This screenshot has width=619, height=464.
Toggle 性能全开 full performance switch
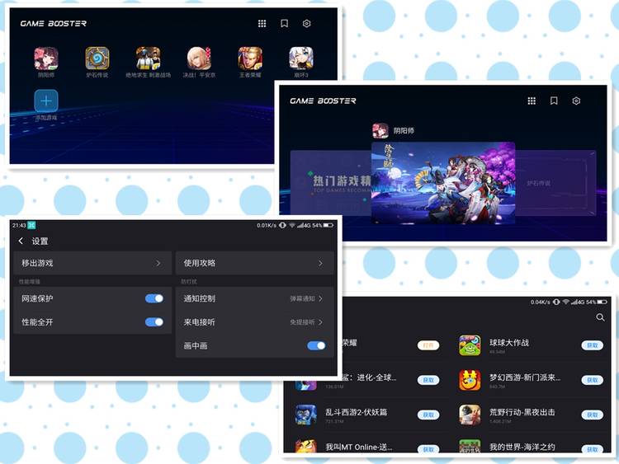click(154, 322)
